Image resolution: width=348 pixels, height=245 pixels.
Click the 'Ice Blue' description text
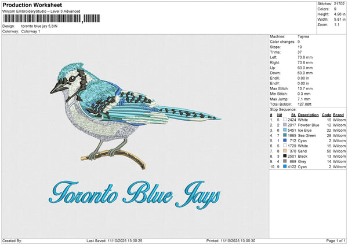[304, 130]
